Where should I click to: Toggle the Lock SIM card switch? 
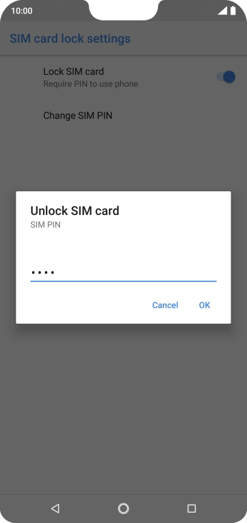coord(226,77)
